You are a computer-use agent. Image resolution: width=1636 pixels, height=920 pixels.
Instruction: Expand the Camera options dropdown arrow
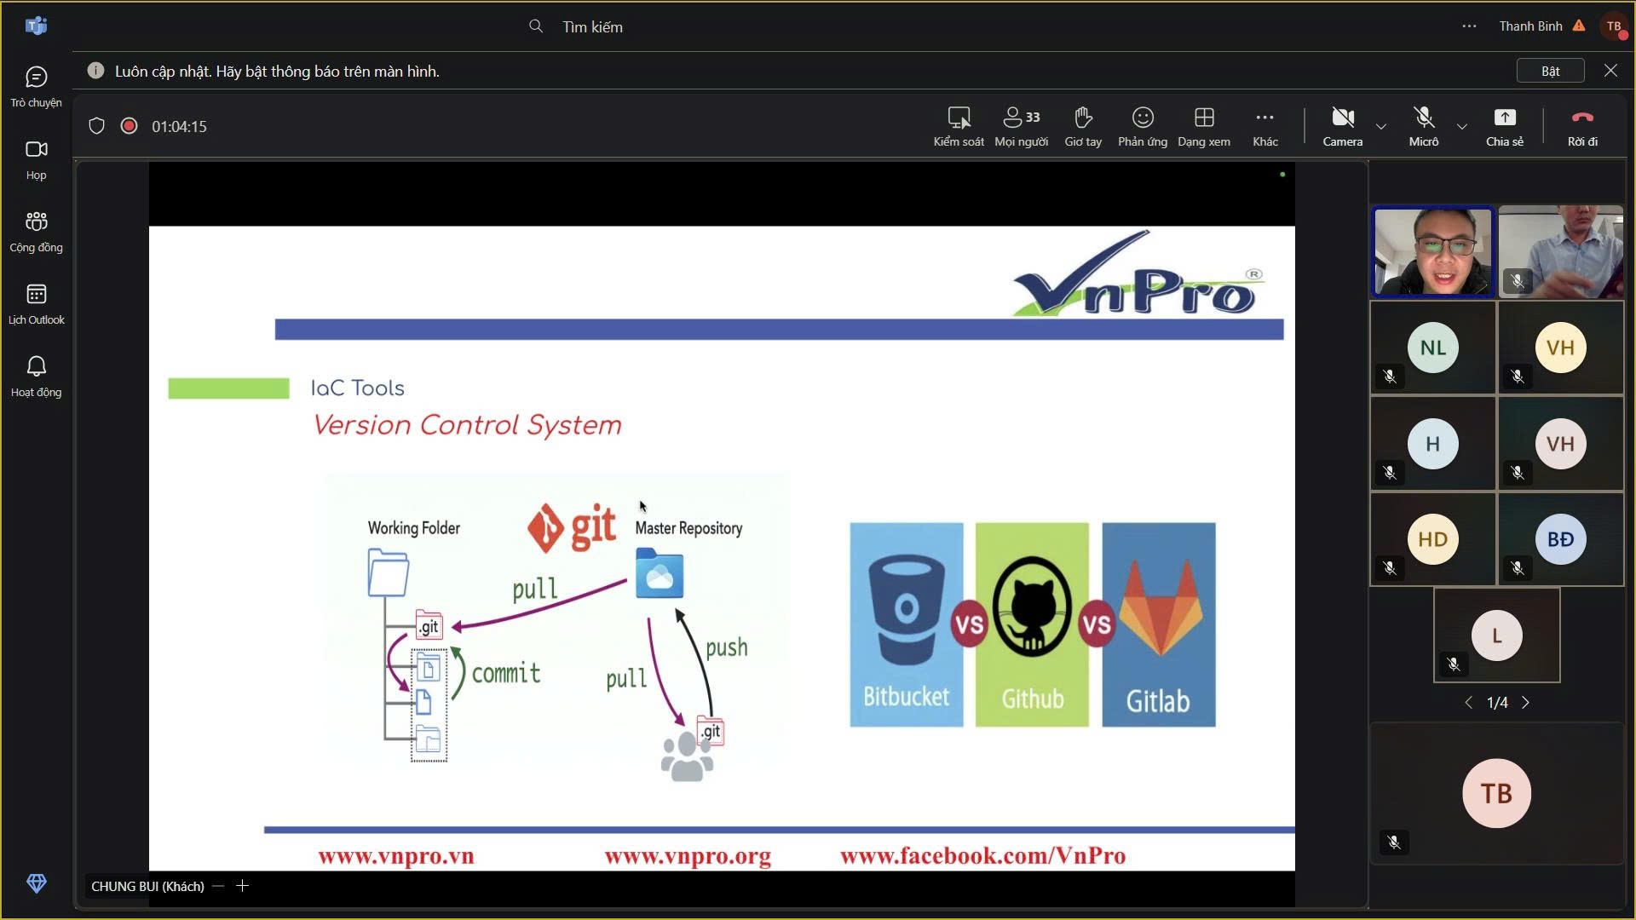1381,126
